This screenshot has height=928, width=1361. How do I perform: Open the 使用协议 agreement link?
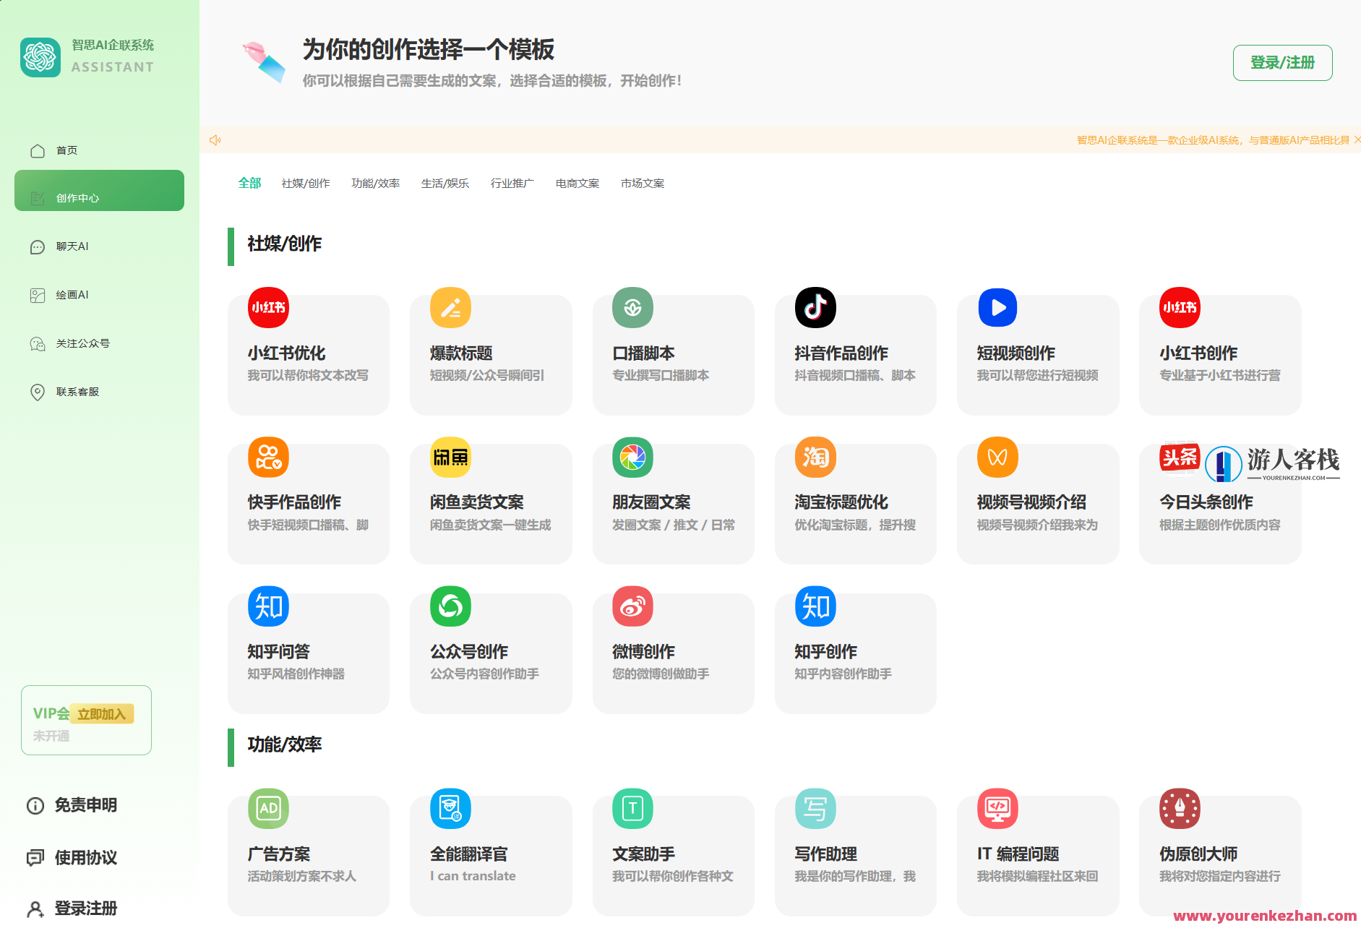coord(85,858)
